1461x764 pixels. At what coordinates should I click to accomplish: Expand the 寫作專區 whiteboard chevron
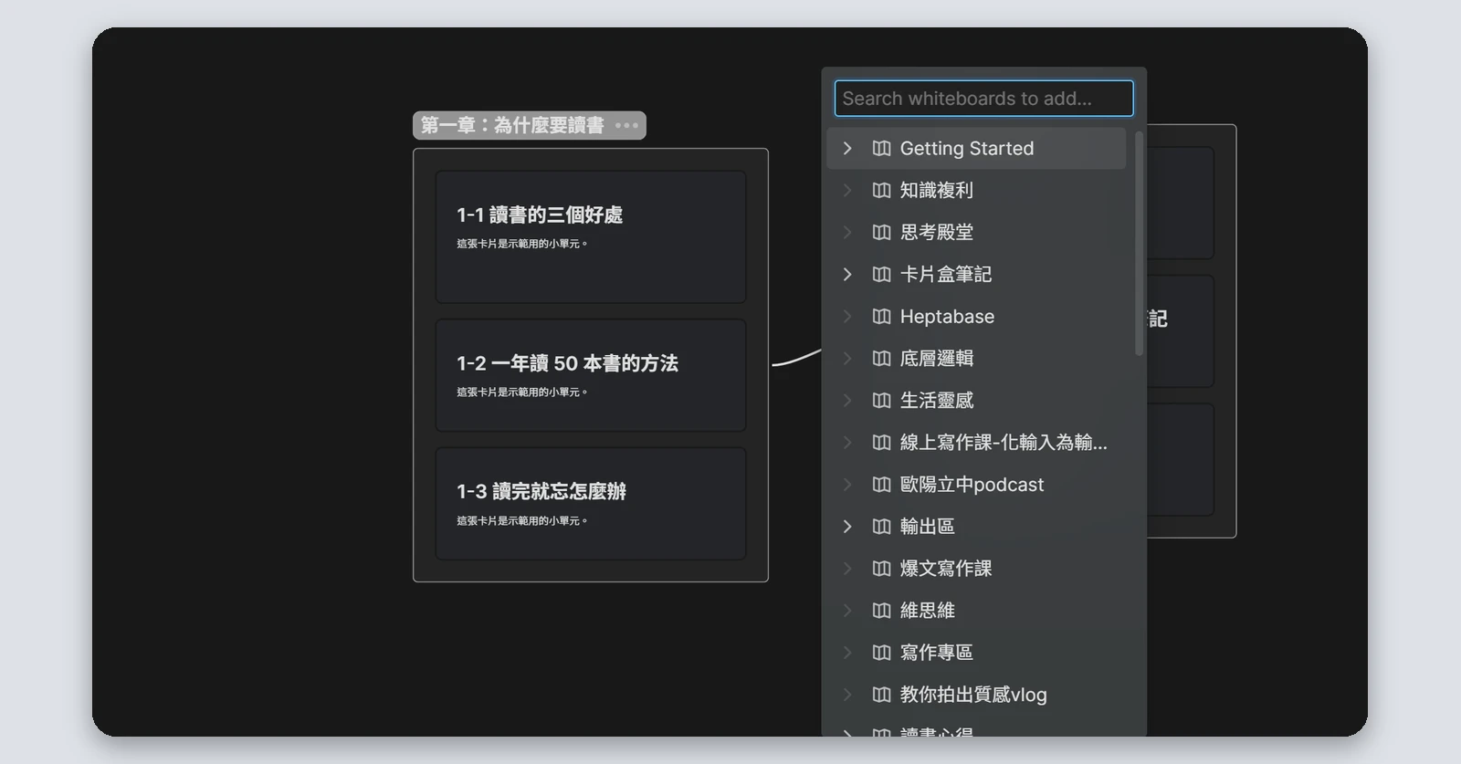click(847, 652)
